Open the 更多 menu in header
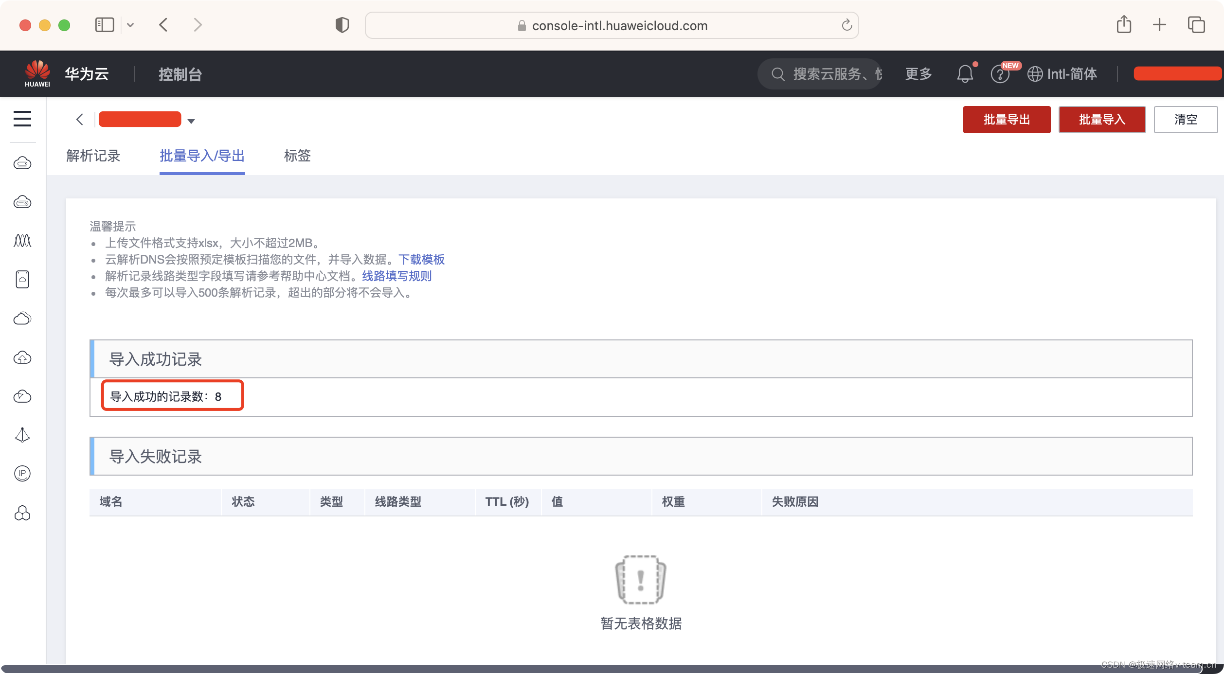 point(918,74)
